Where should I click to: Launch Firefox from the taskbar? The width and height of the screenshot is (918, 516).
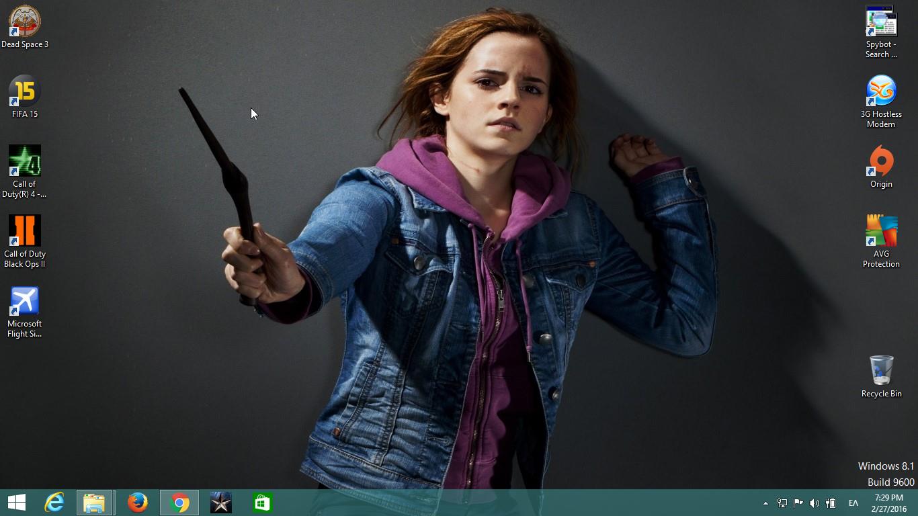(138, 503)
